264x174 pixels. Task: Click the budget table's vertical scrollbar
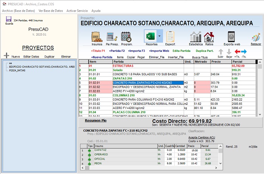click(x=259, y=89)
